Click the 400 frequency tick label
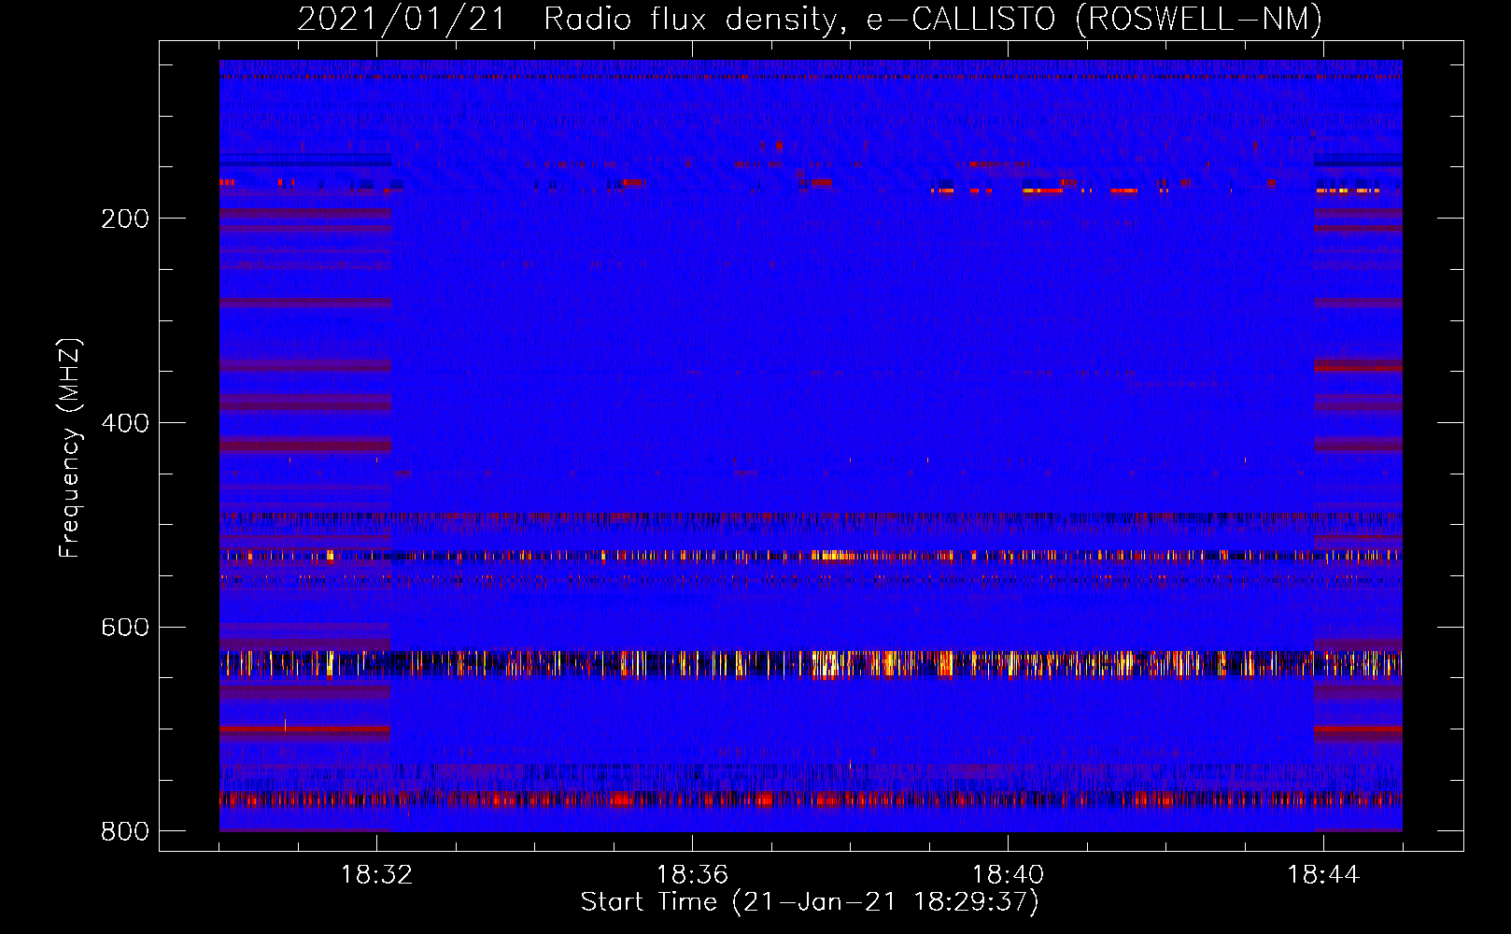Viewport: 1511px width, 934px height. pos(125,423)
